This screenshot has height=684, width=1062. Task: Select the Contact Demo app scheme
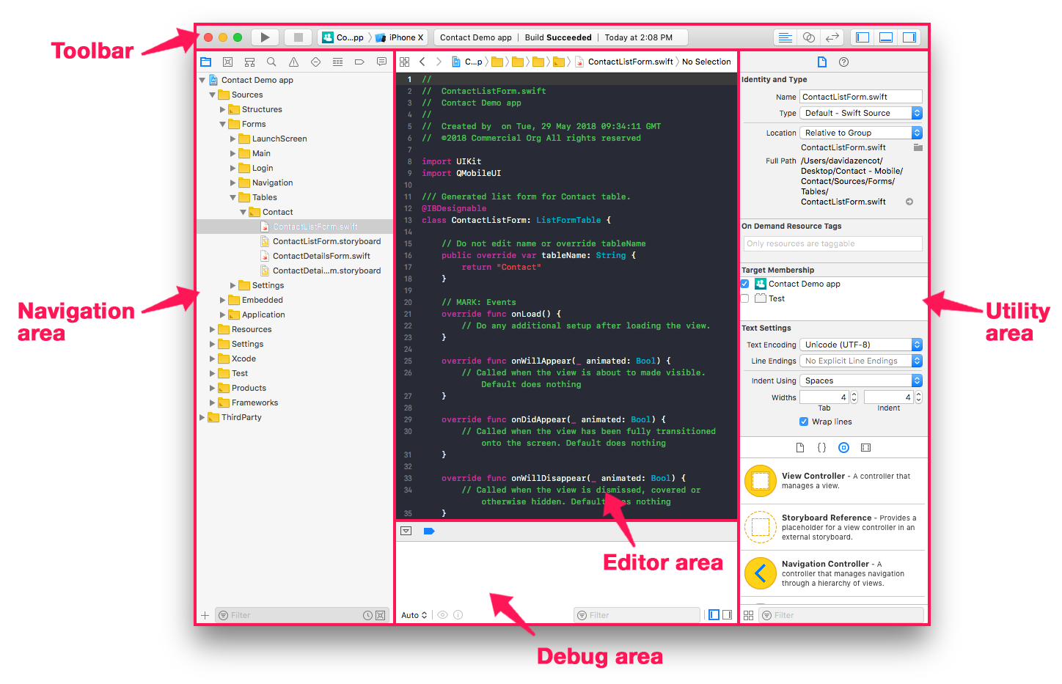(x=343, y=37)
